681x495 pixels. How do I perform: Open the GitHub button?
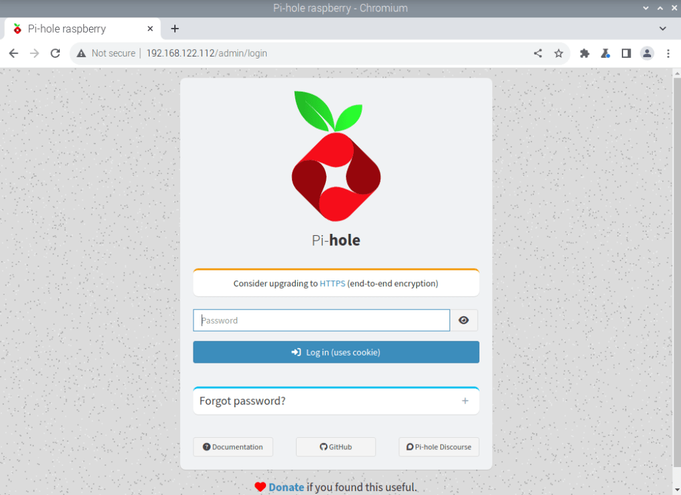pos(336,447)
